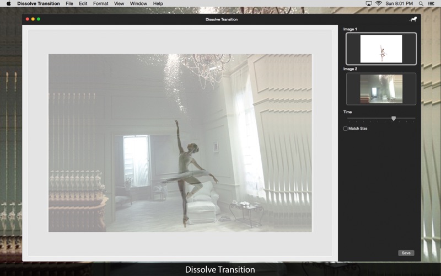Click the Time slider handle

[394, 119]
